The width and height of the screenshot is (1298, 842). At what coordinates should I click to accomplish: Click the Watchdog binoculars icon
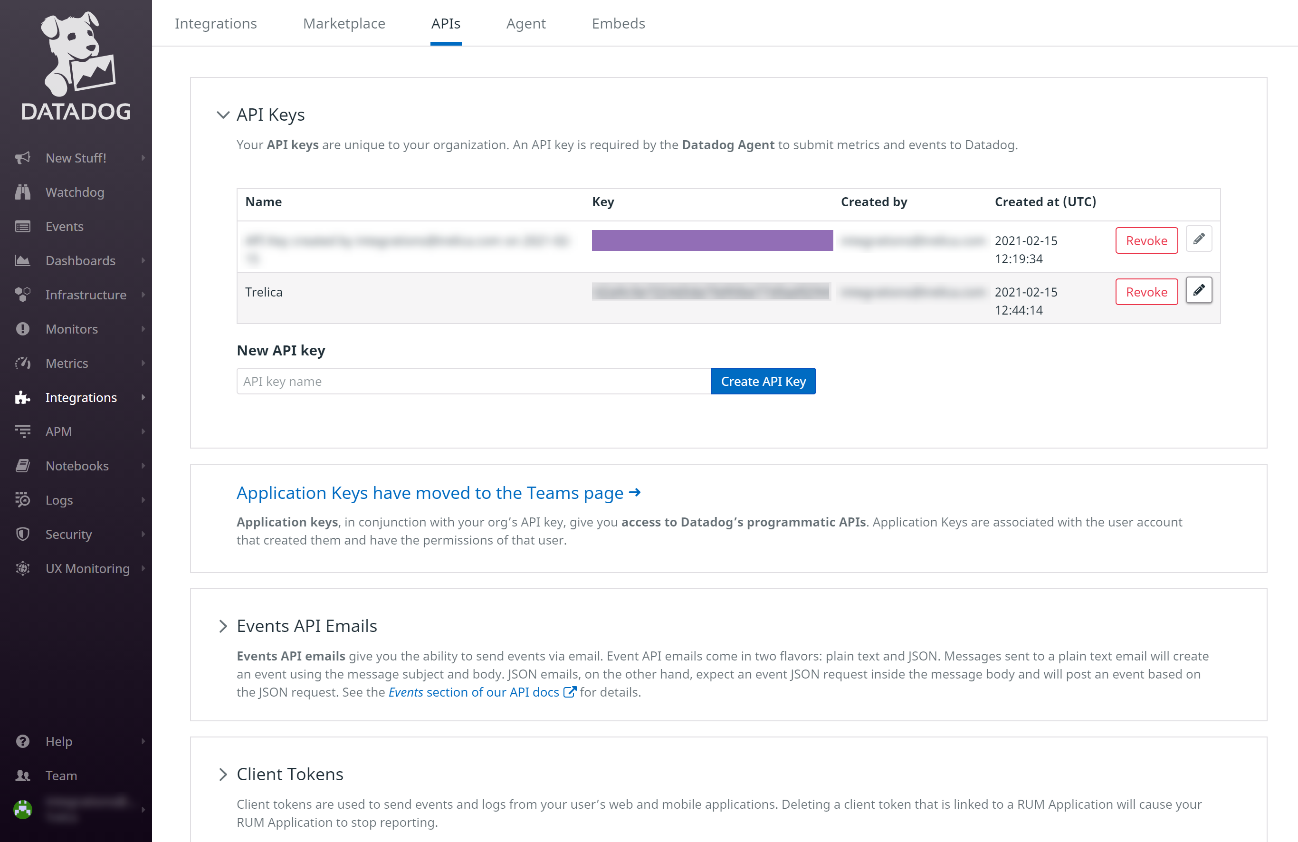(22, 192)
